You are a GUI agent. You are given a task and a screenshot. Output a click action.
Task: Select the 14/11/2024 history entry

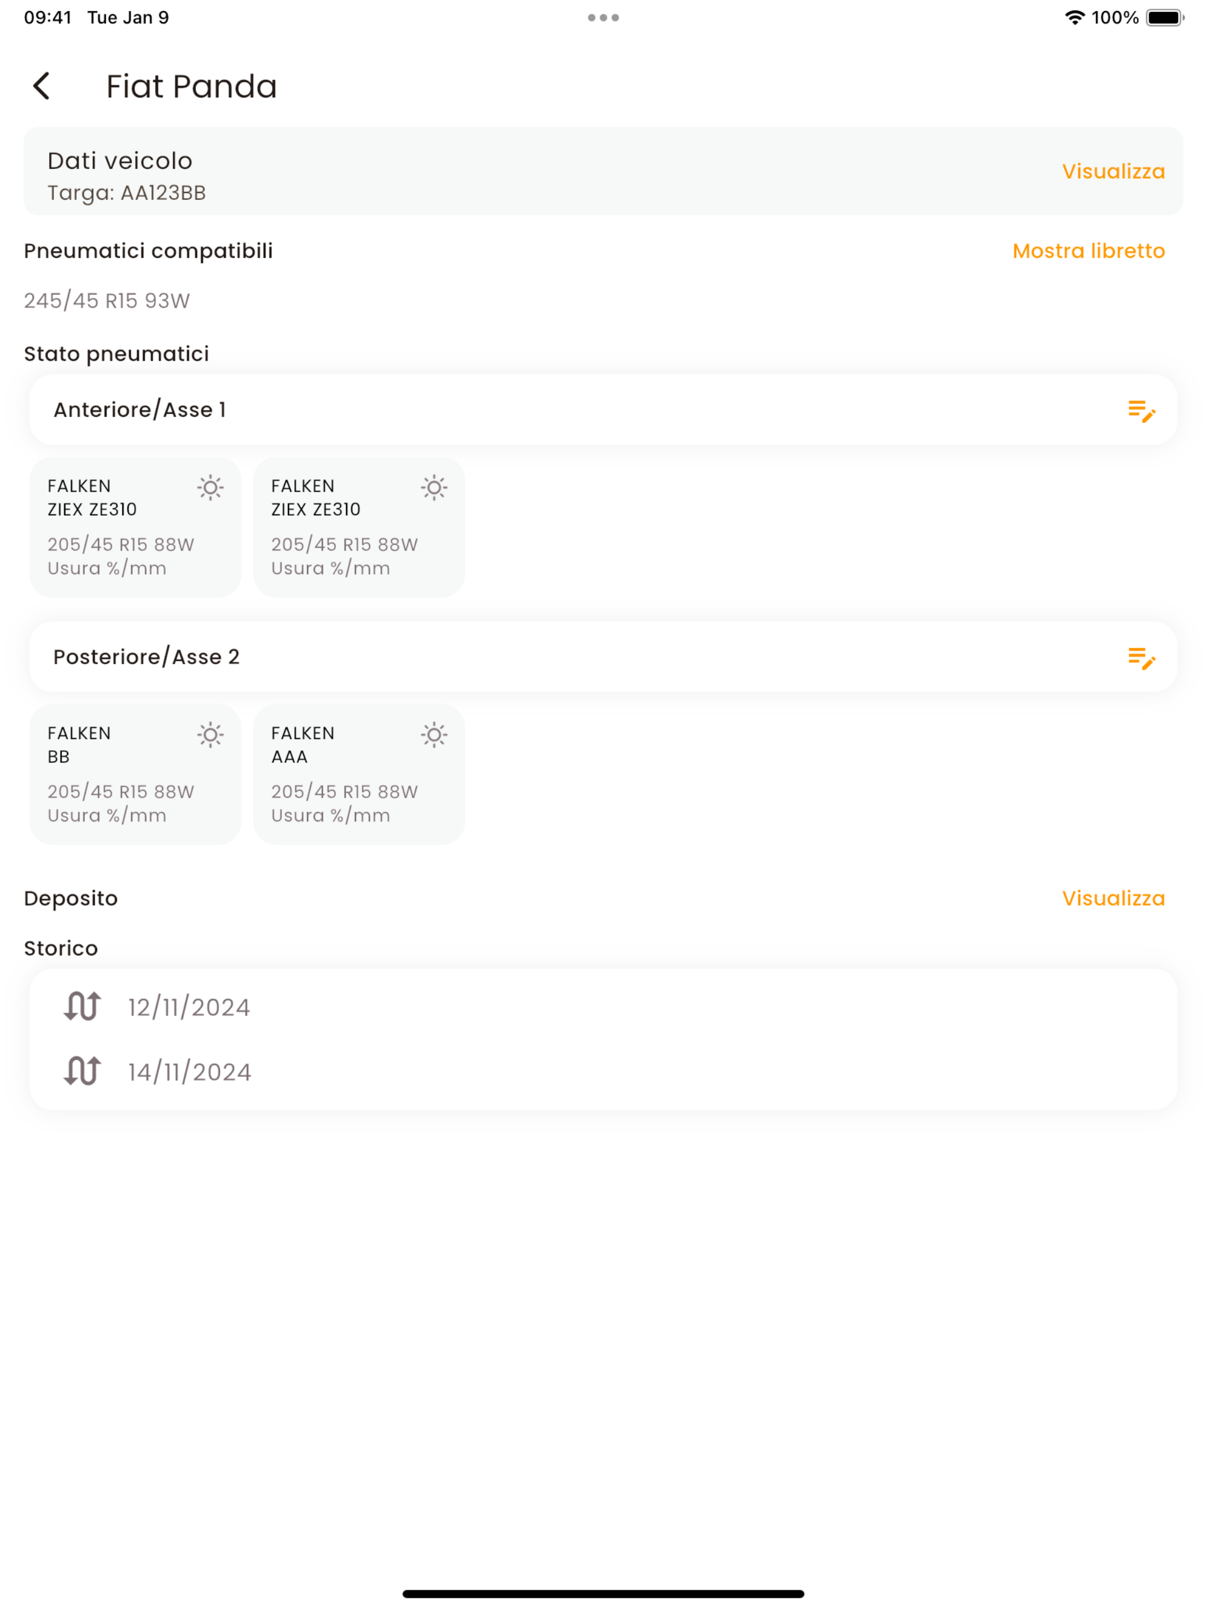click(x=603, y=1072)
